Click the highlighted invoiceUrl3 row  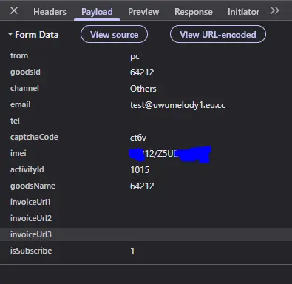coord(146,234)
